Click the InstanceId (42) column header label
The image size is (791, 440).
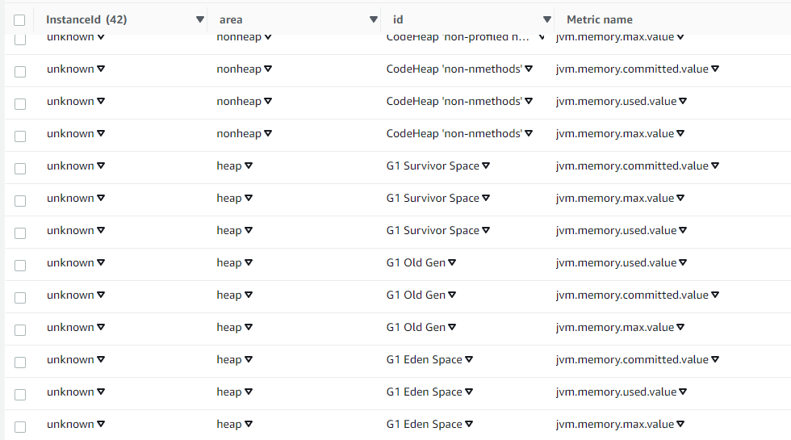tap(86, 19)
